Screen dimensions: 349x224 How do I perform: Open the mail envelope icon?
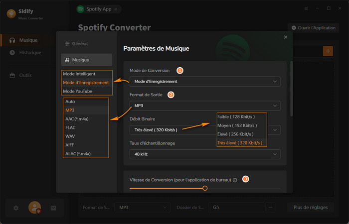coord(53,208)
